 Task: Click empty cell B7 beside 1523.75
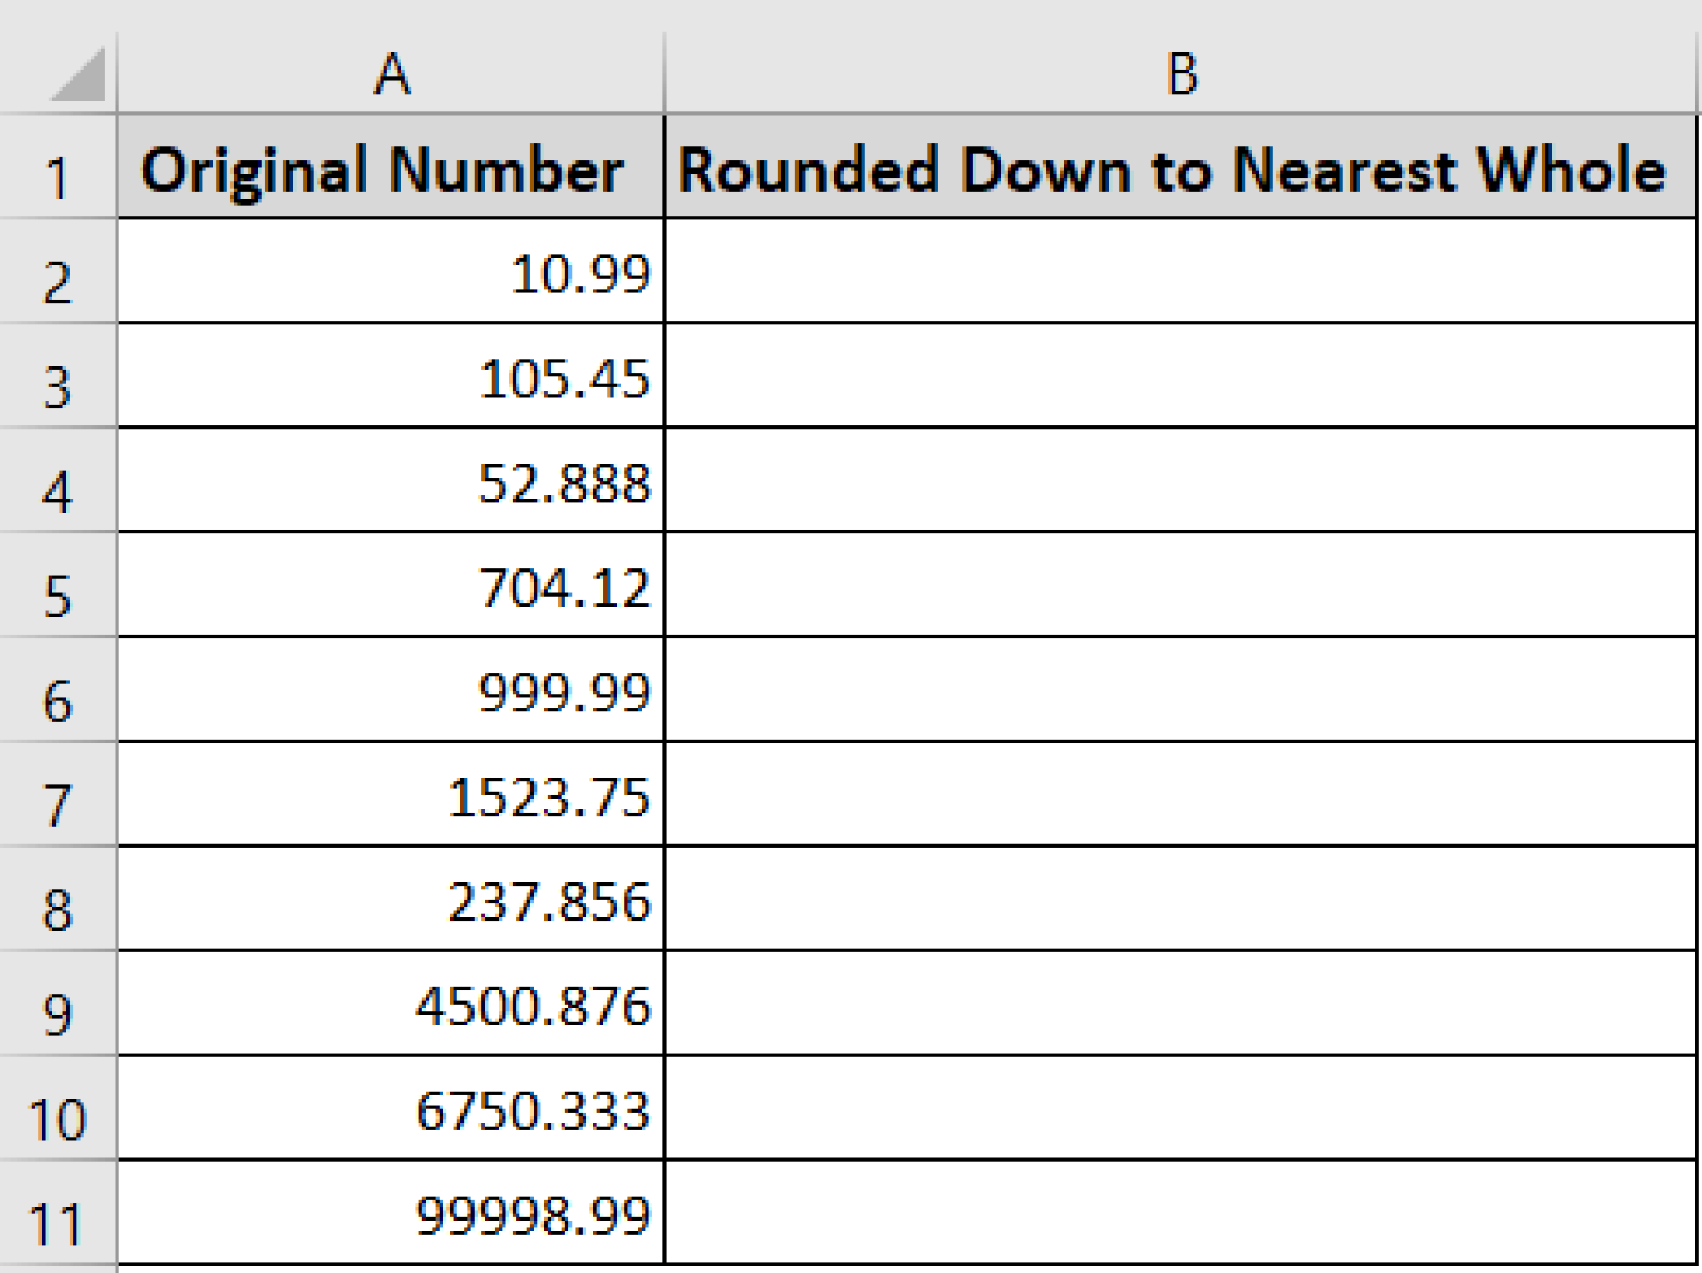click(1181, 796)
